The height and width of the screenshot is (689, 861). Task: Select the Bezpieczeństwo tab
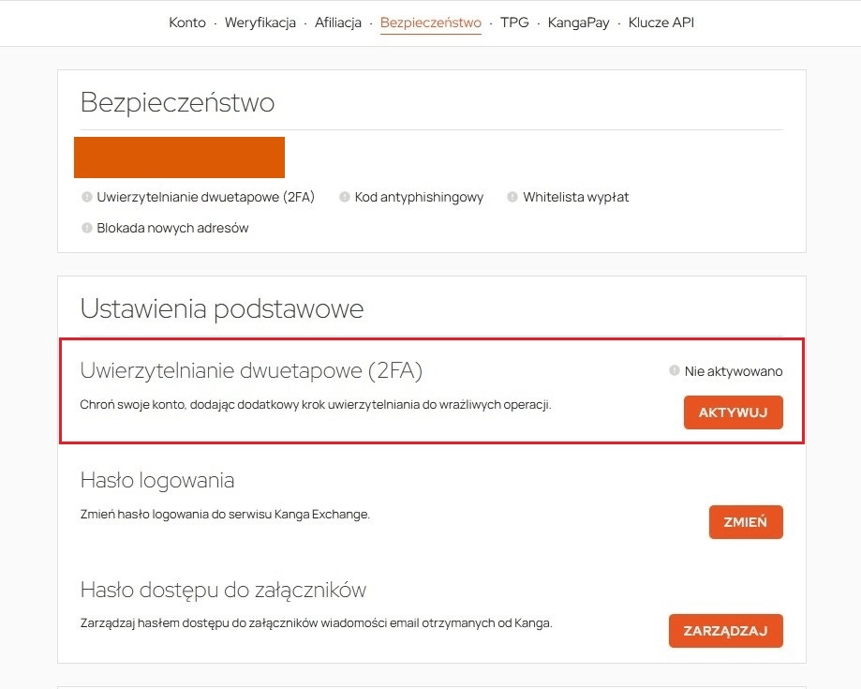(431, 22)
